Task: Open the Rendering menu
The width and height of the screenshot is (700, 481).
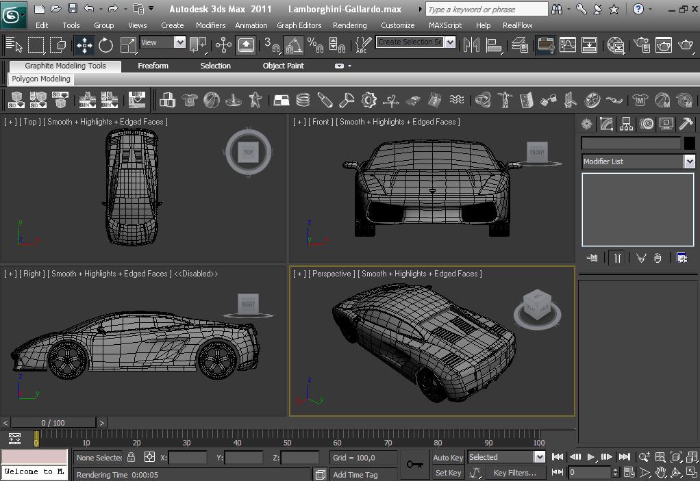Action: (349, 25)
